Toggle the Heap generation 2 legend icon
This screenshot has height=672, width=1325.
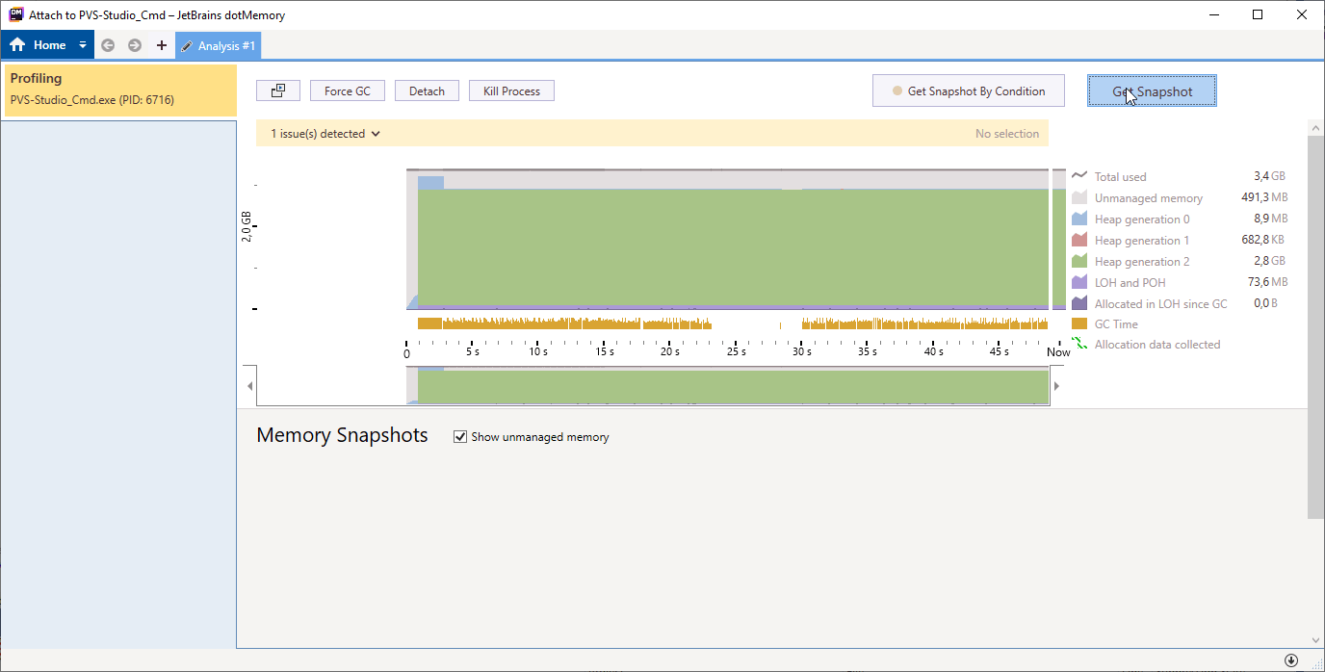pyautogui.click(x=1079, y=261)
